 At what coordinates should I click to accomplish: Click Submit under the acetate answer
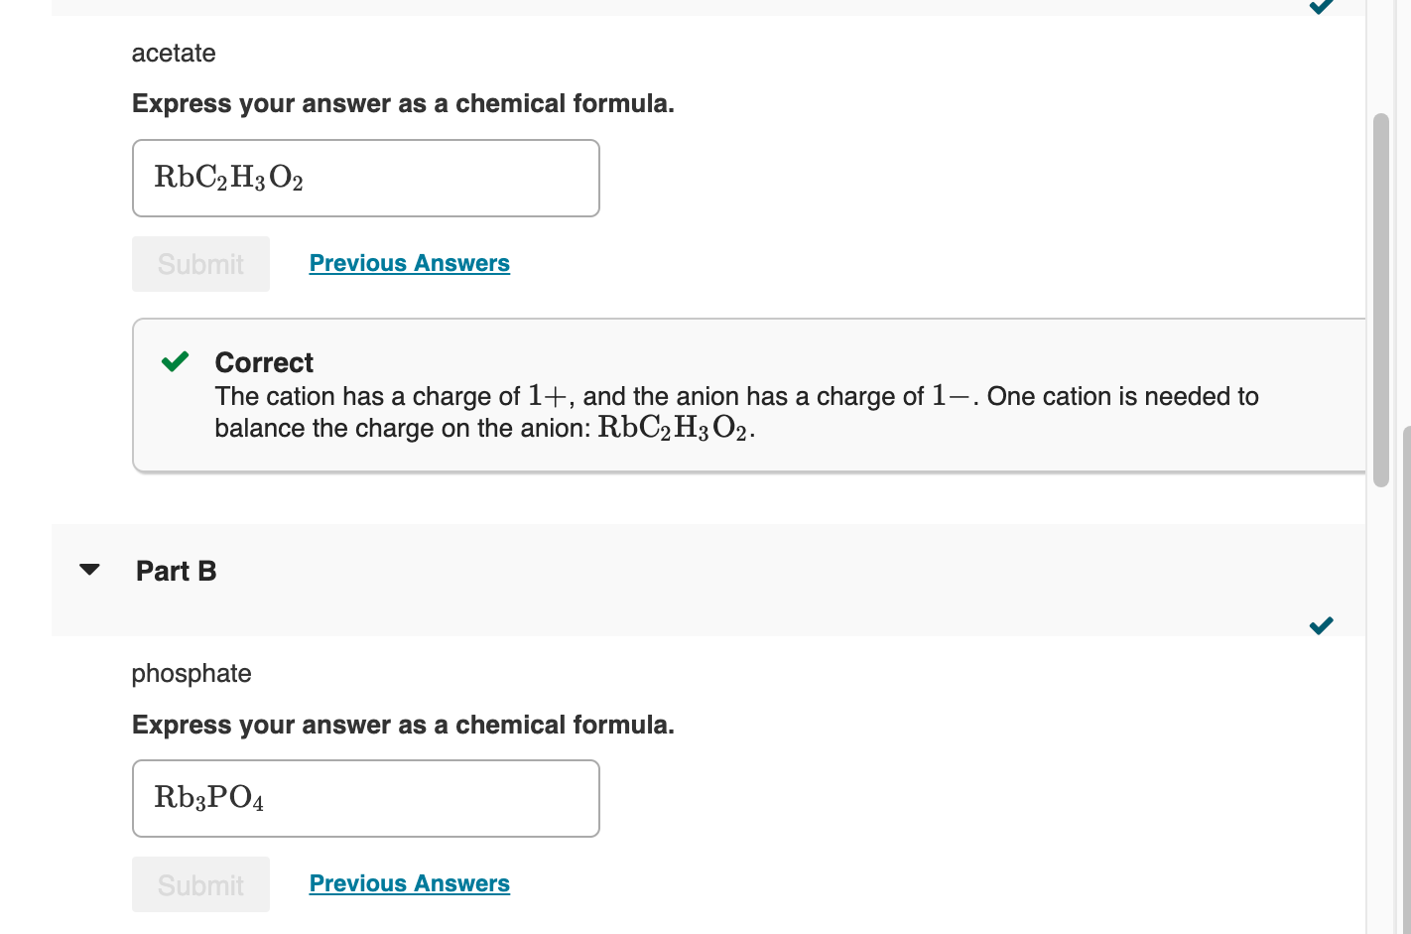pyautogui.click(x=200, y=264)
